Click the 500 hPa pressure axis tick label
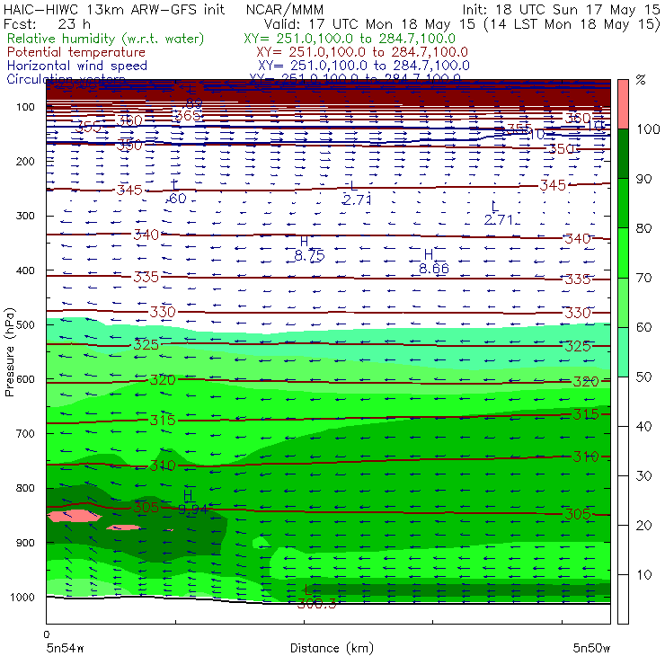This screenshot has width=665, height=665. pos(25,324)
